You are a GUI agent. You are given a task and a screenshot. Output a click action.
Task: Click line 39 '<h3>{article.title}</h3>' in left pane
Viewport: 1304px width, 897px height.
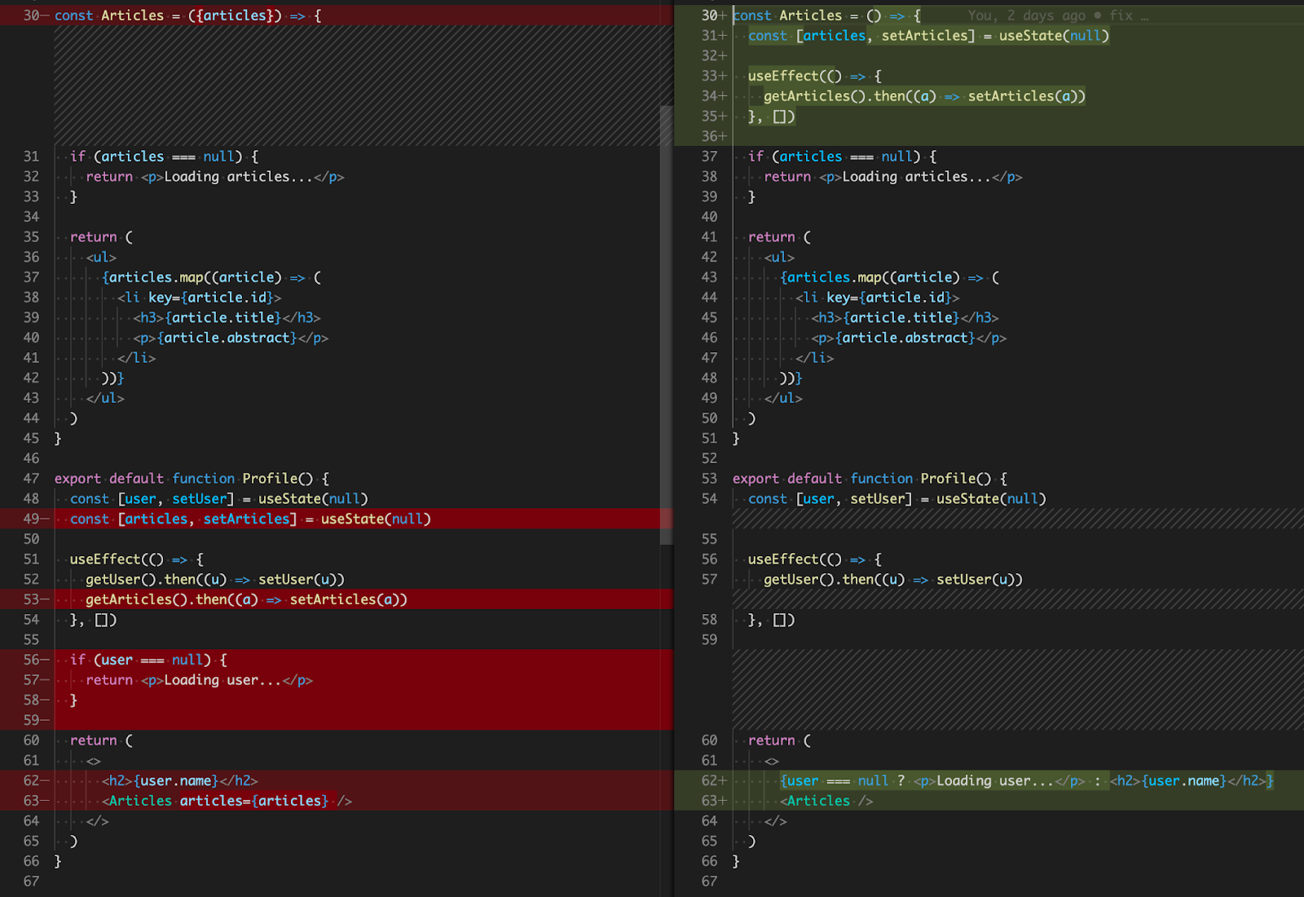(x=227, y=318)
